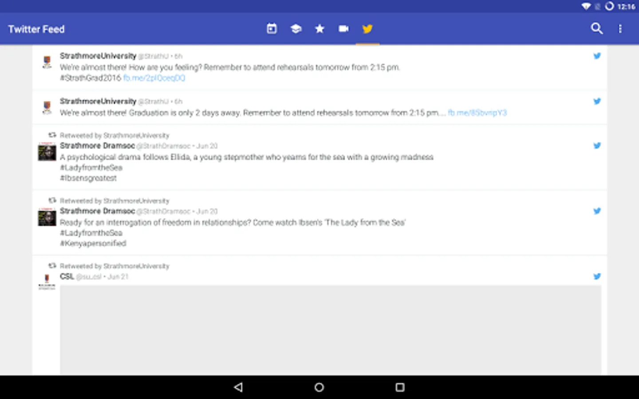The image size is (639, 399).
Task: Click #LadyfromtheSea hashtag in 'interrogation of freedom' tweet
Action: pyautogui.click(x=91, y=233)
